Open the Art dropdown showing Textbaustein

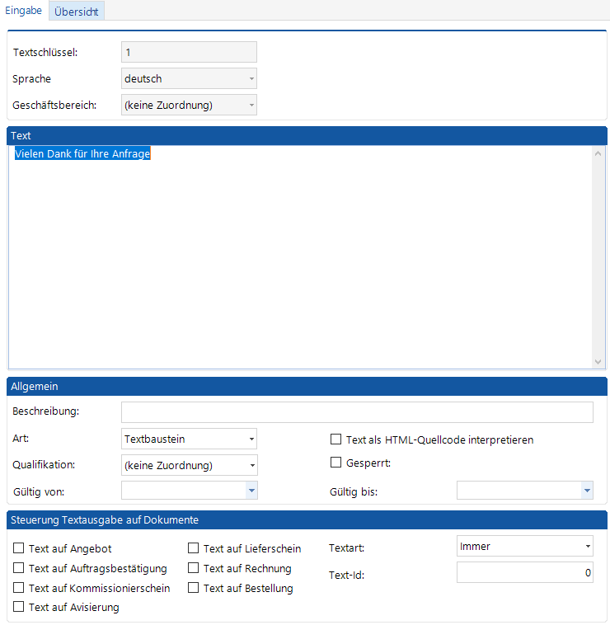tap(189, 439)
